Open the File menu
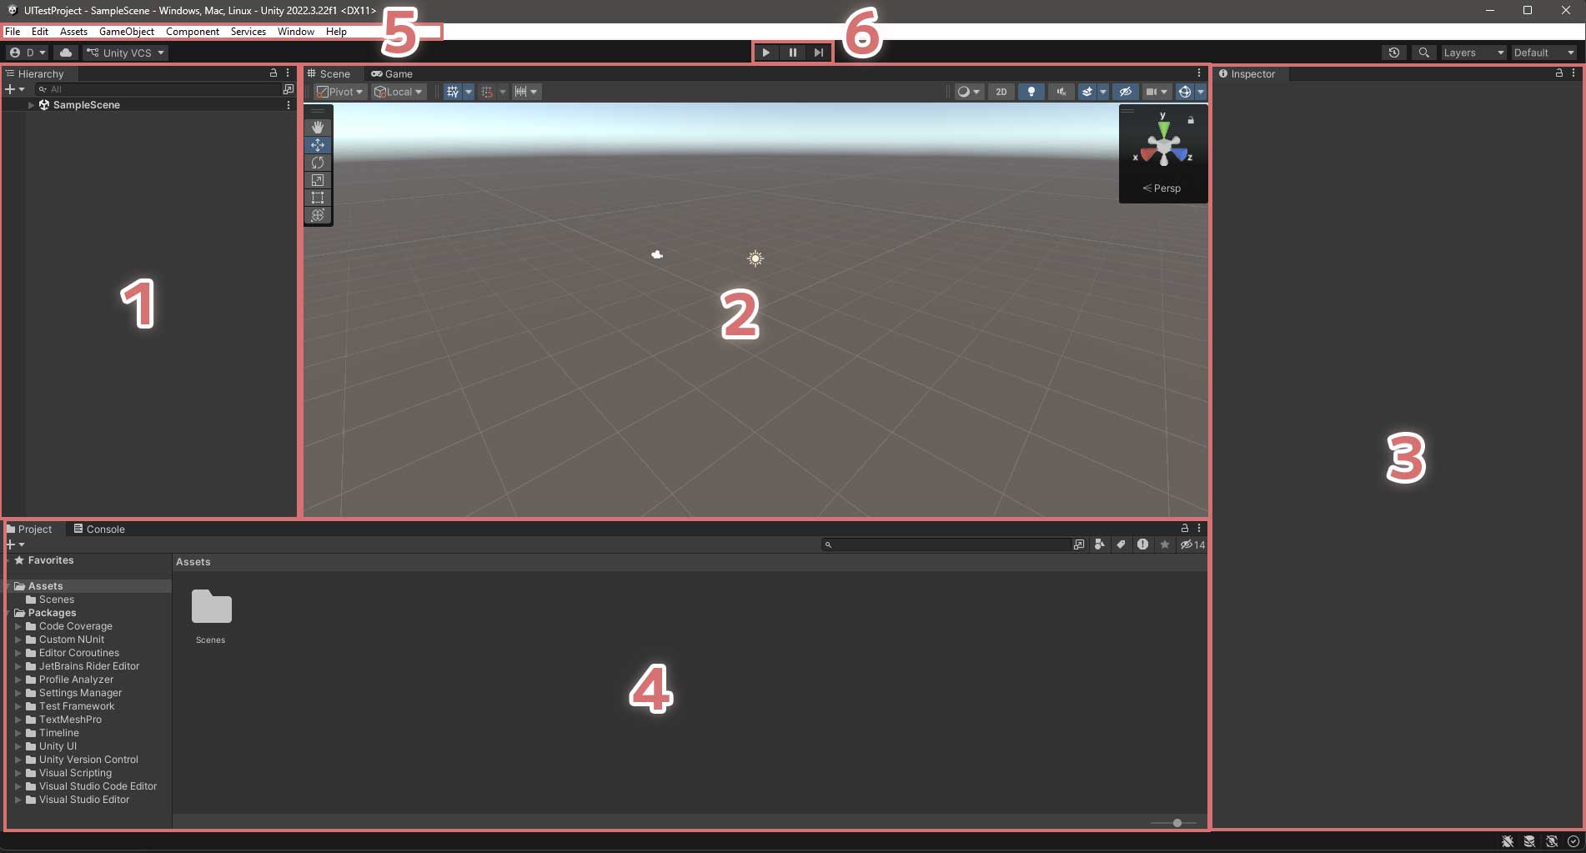Image resolution: width=1586 pixels, height=853 pixels. (13, 32)
